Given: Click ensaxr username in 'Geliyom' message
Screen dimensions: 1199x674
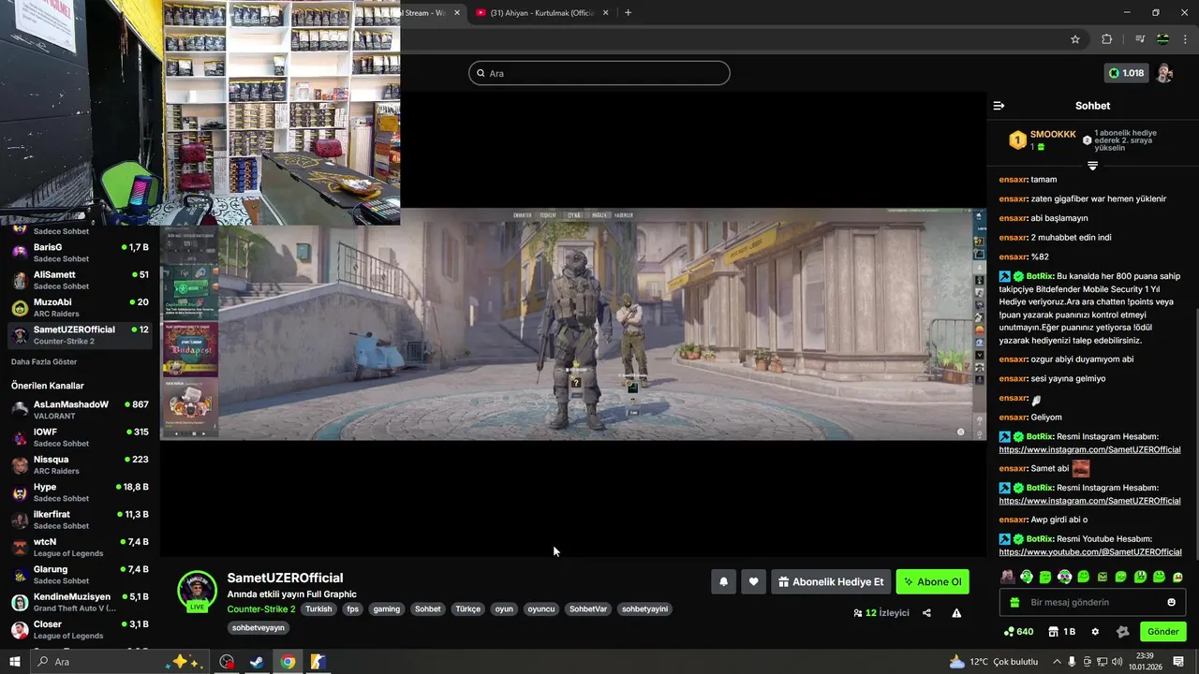Looking at the screenshot, I should (1014, 417).
